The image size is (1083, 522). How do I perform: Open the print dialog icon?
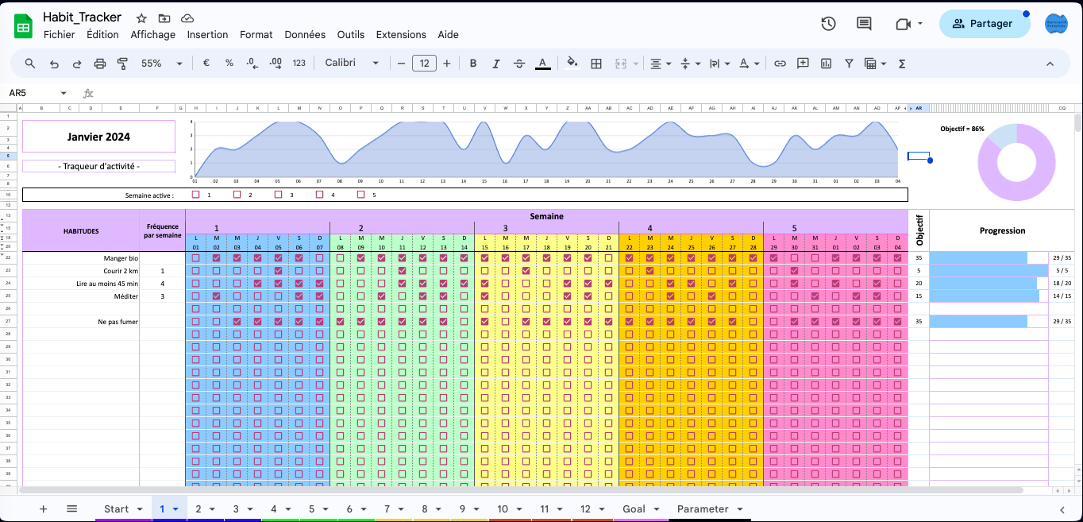tap(99, 63)
